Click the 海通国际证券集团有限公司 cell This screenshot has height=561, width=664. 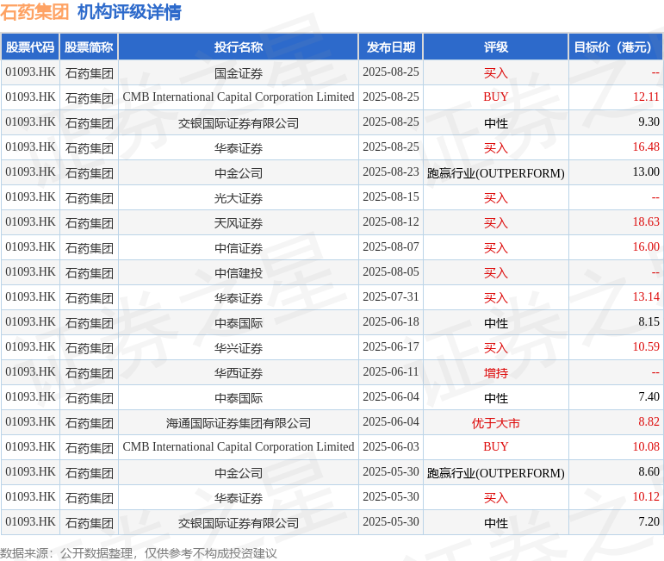coord(239,423)
